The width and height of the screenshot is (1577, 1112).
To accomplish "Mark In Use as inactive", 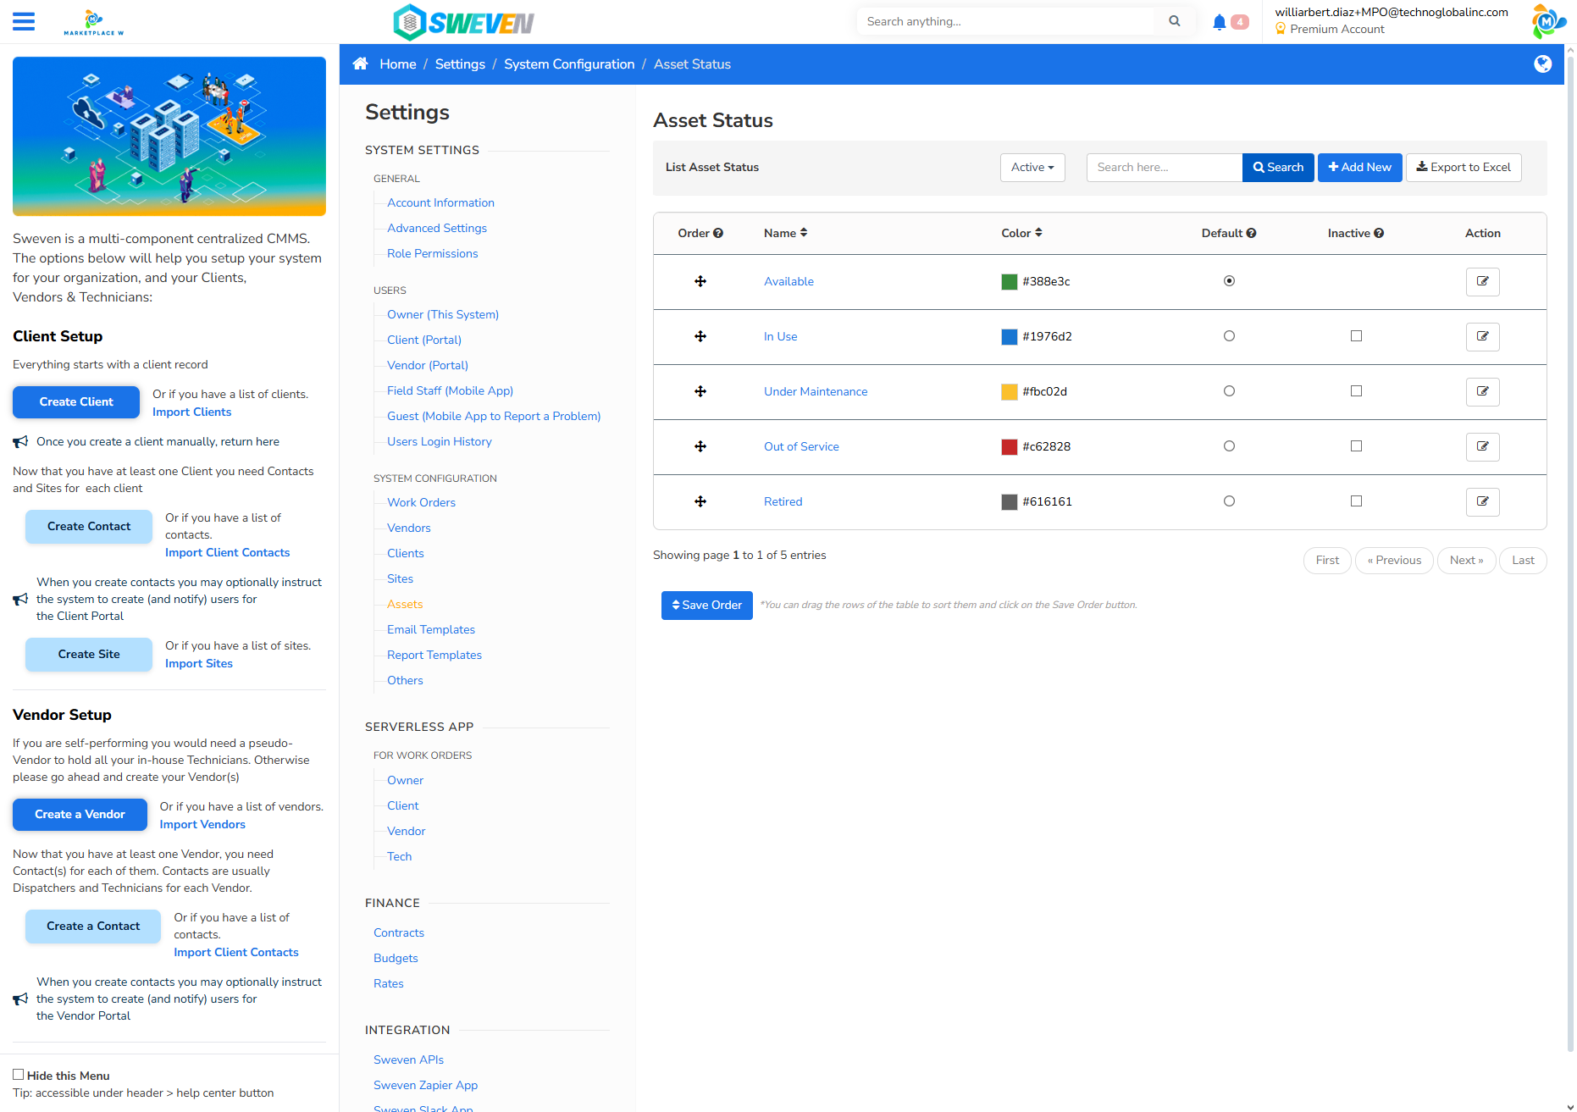I will tap(1356, 336).
